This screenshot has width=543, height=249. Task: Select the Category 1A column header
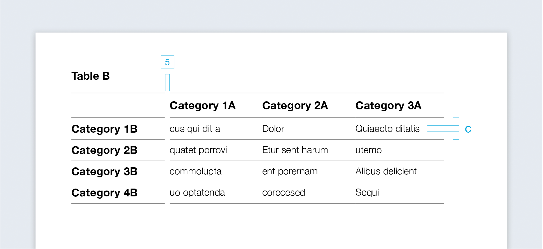coord(202,105)
